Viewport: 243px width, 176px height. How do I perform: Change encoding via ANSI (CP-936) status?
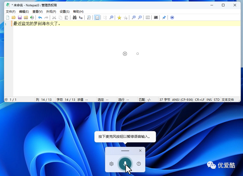pyautogui.click(x=182, y=100)
